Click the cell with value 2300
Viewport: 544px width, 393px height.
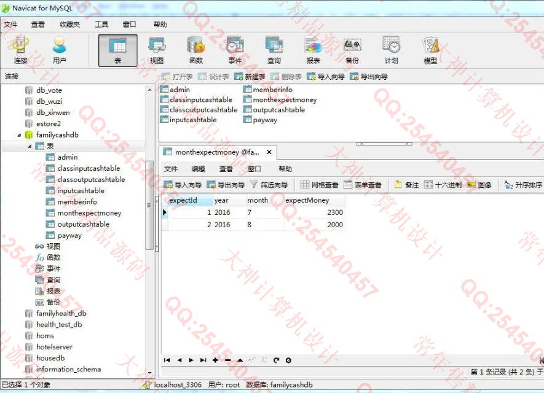pos(314,212)
